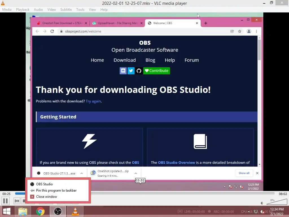The height and width of the screenshot is (217, 289).
Task: Open the Chrome three-dot menu
Action: (256, 31)
